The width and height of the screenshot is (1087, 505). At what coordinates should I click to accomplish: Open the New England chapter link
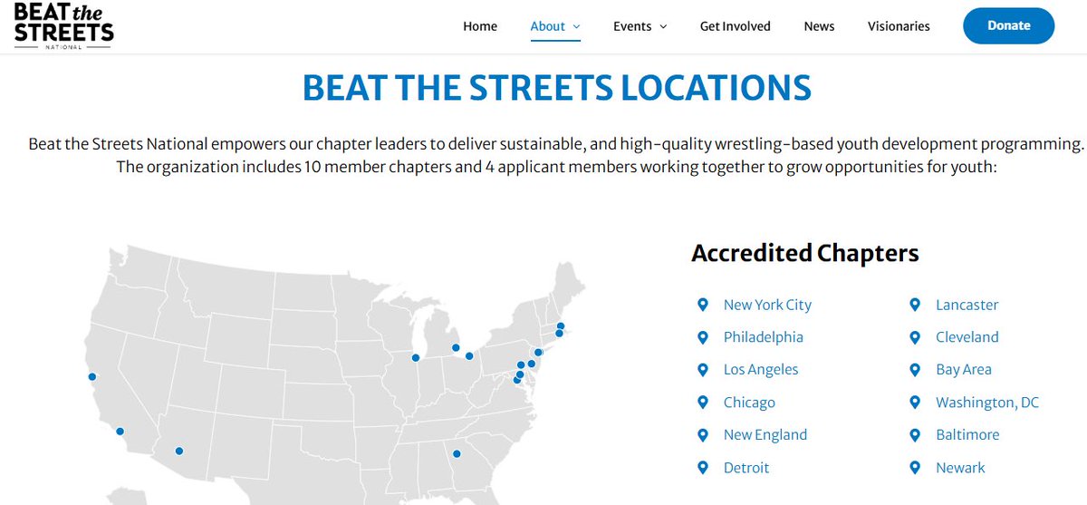click(x=765, y=435)
